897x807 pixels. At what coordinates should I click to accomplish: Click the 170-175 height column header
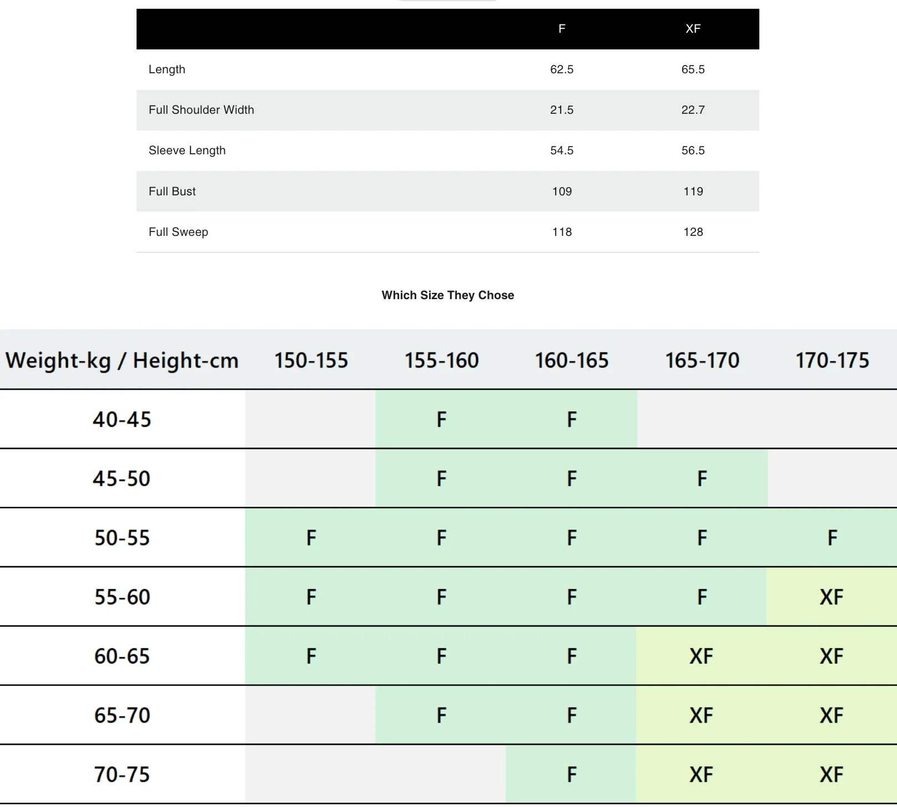point(832,360)
